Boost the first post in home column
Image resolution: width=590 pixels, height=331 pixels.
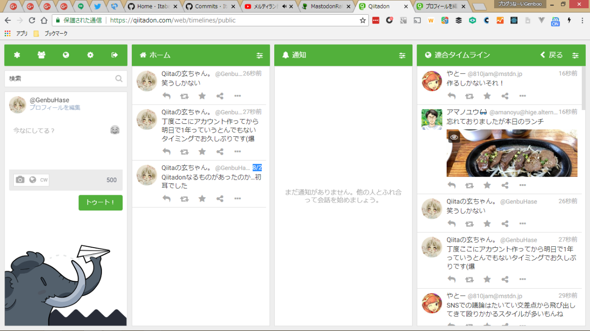pos(184,96)
